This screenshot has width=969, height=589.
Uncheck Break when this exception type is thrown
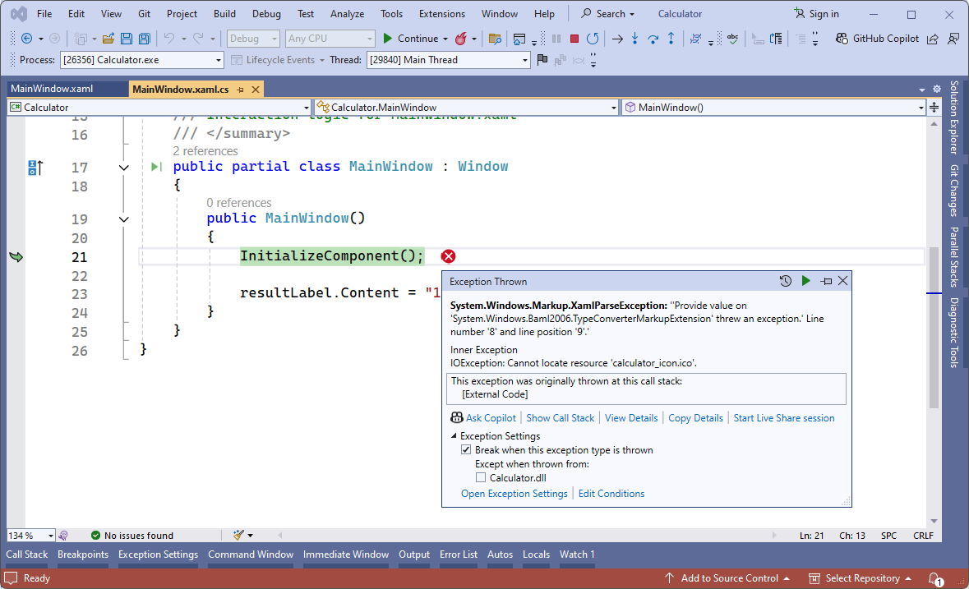click(466, 449)
